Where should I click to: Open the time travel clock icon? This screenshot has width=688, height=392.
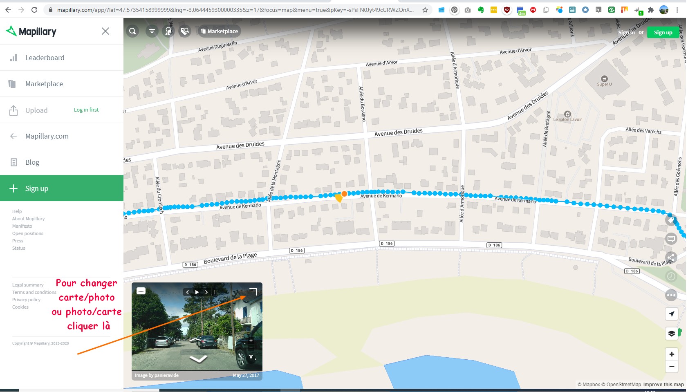click(x=671, y=276)
